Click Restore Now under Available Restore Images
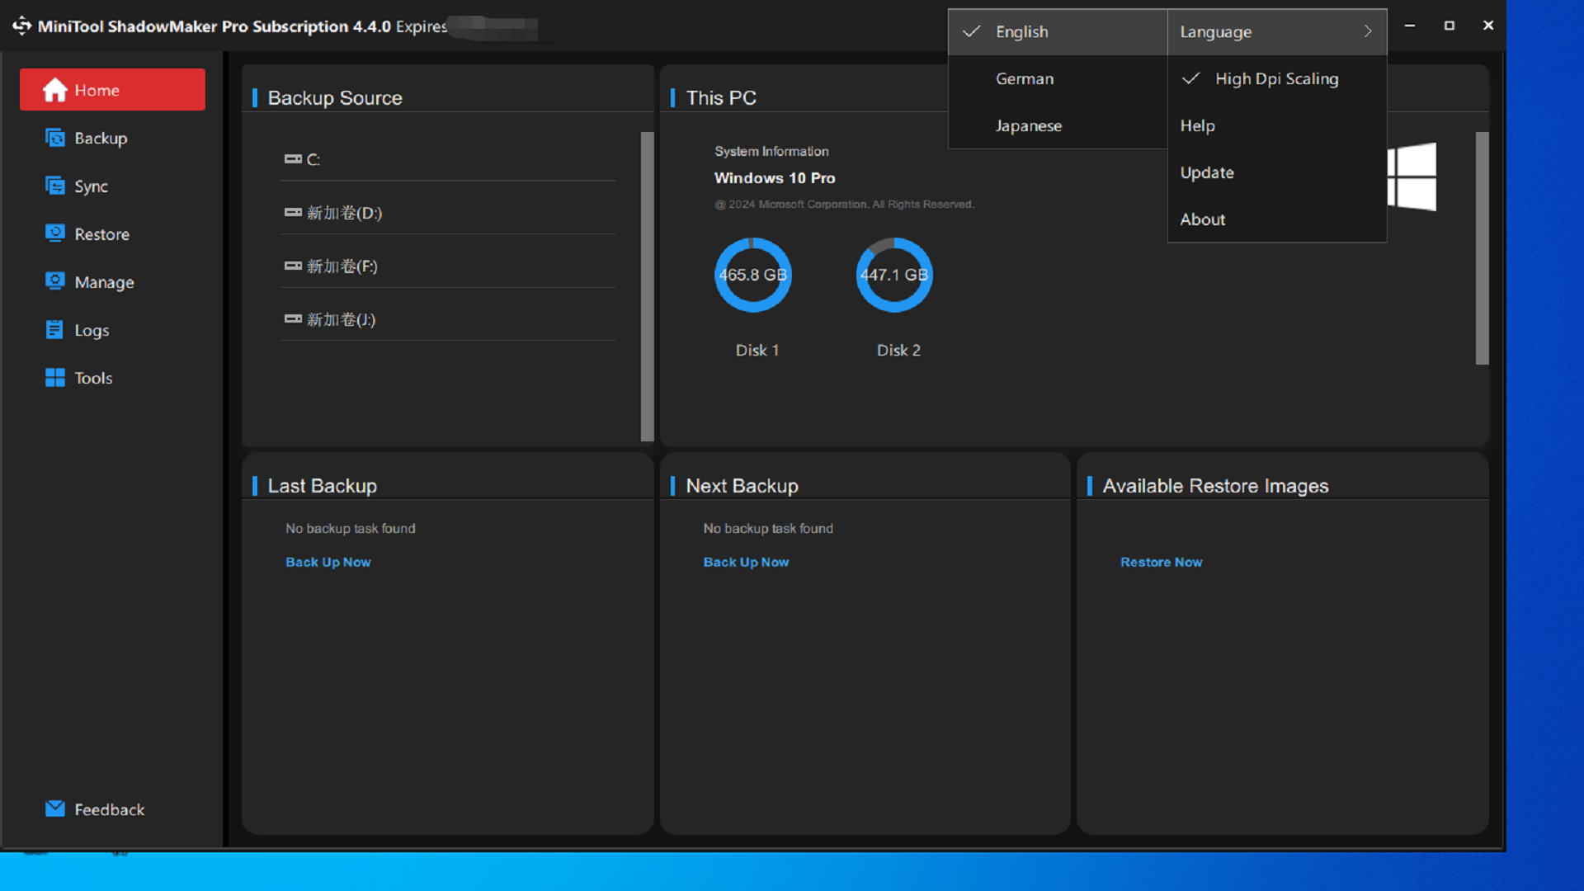This screenshot has height=891, width=1584. click(1161, 562)
